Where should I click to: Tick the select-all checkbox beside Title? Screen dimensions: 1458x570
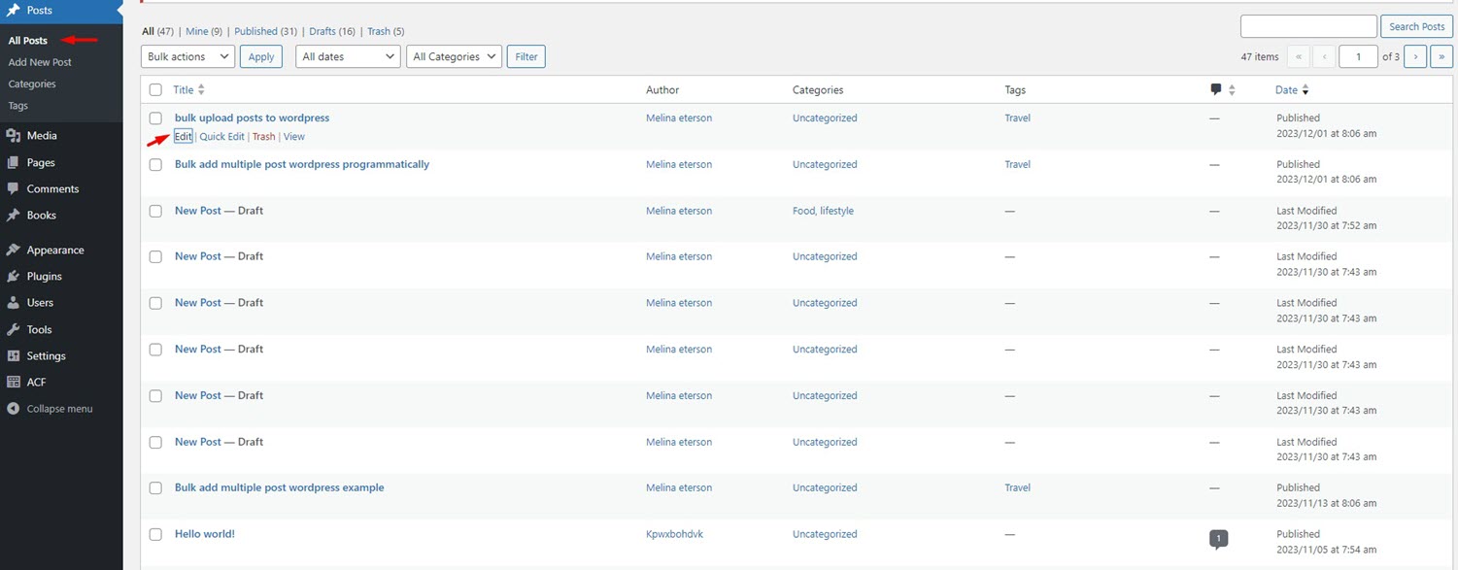(155, 89)
